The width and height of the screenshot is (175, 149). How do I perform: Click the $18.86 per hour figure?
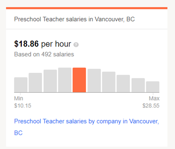(x=43, y=44)
